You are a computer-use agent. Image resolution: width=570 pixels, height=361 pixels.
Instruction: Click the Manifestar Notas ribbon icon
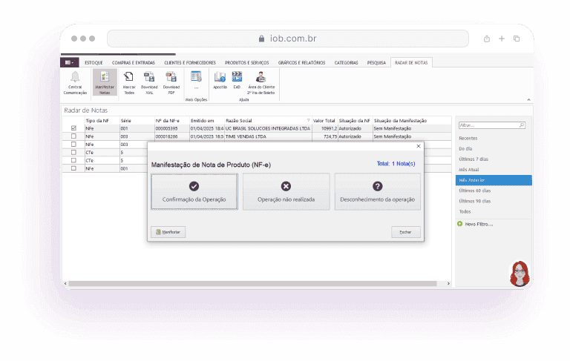tap(105, 77)
